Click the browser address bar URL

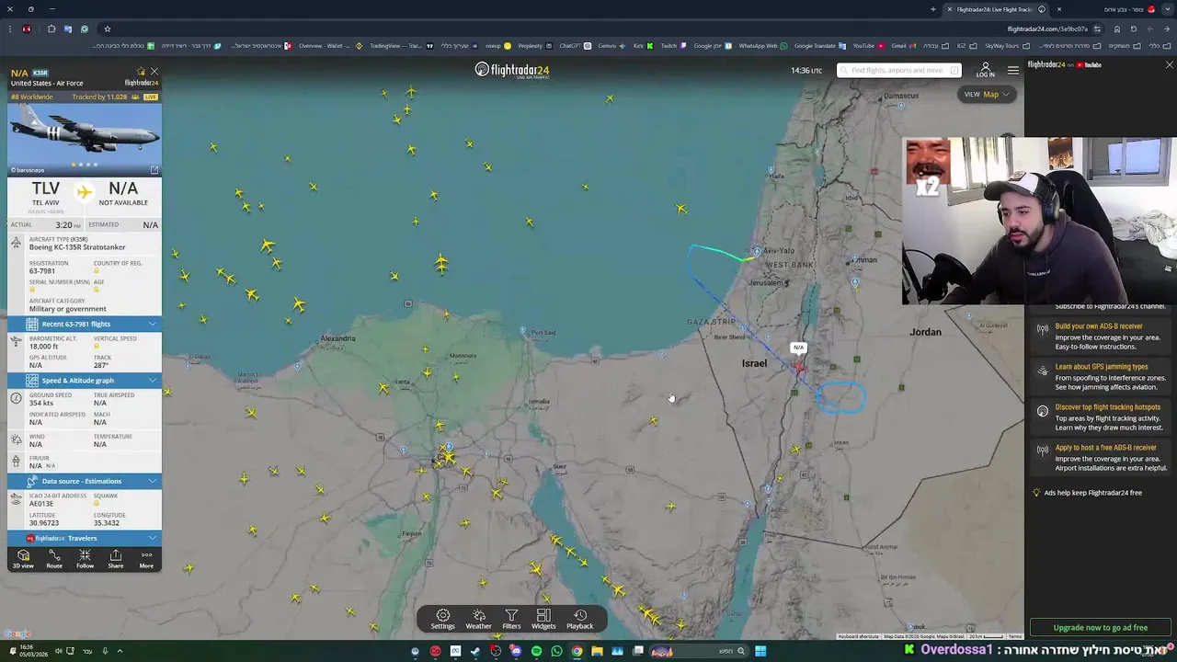point(1047,29)
